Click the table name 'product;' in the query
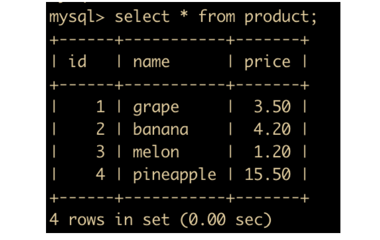Viewport: 380px width, 240px height. [280, 17]
